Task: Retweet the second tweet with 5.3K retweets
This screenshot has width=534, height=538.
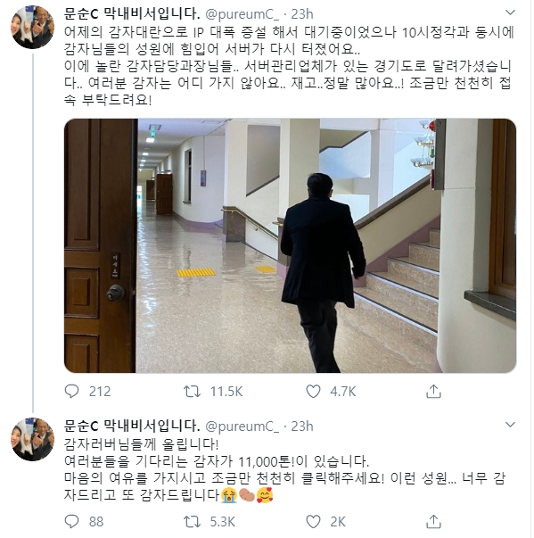Action: click(x=192, y=522)
